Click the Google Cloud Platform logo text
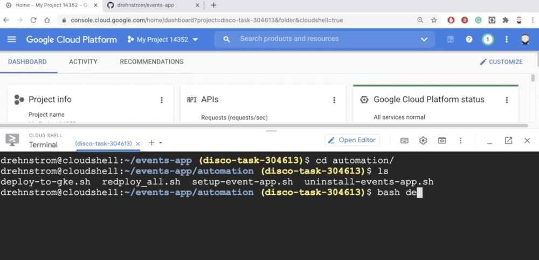This screenshot has height=260, width=539. click(x=72, y=39)
